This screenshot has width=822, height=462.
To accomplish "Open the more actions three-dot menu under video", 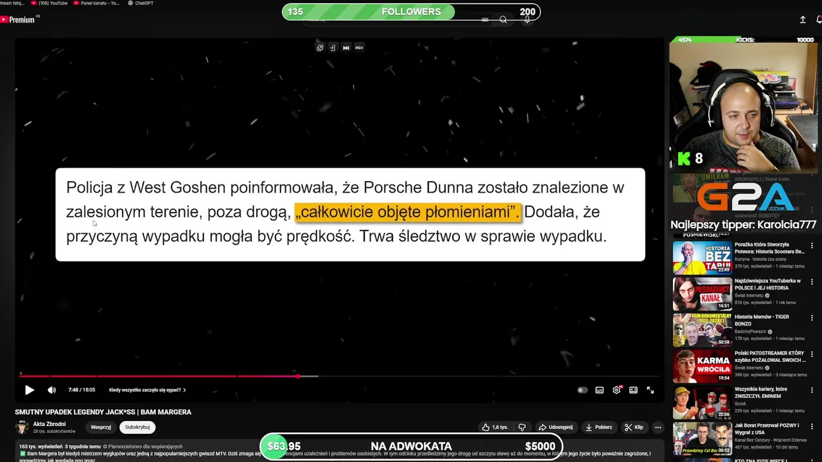I will click(x=658, y=427).
